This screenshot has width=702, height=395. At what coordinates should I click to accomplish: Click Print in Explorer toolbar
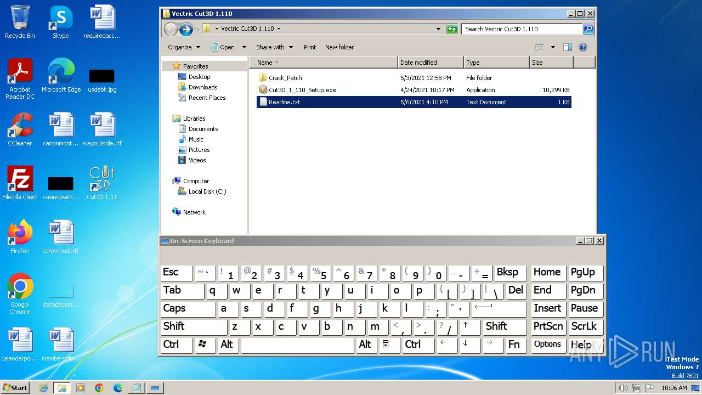pyautogui.click(x=310, y=47)
